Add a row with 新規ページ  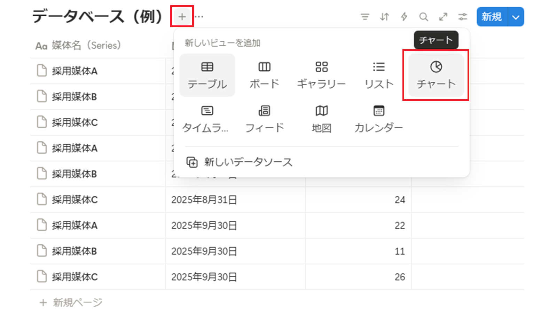pyautogui.click(x=71, y=302)
